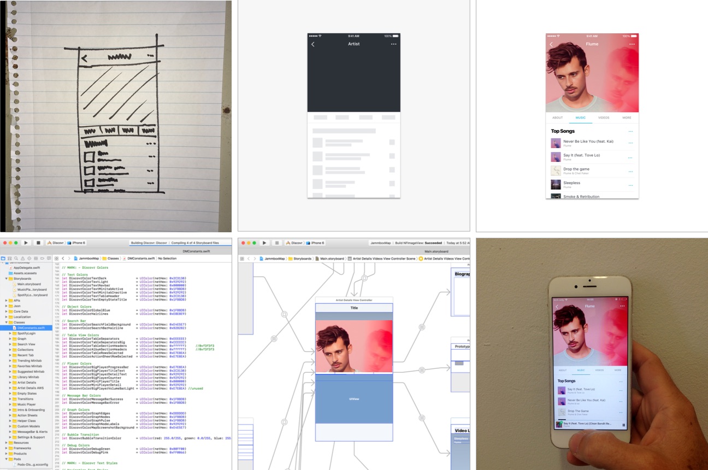Collapse the Storyboards group disclosure triangle
This screenshot has width=708, height=470.
7,279
